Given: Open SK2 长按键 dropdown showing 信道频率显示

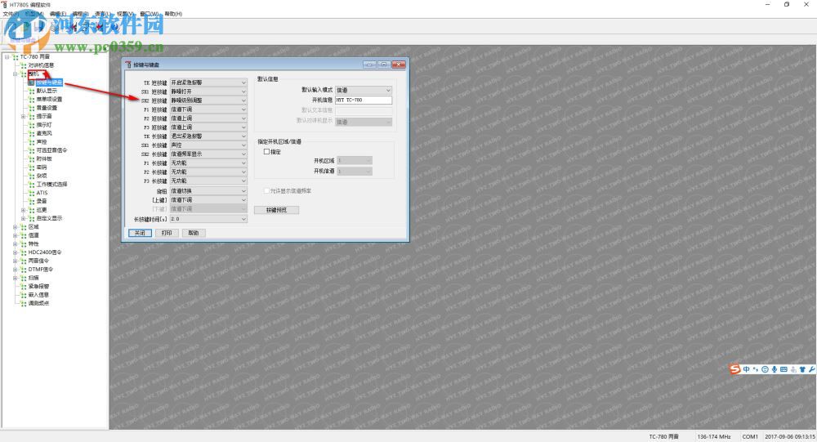Looking at the screenshot, I should (208, 154).
